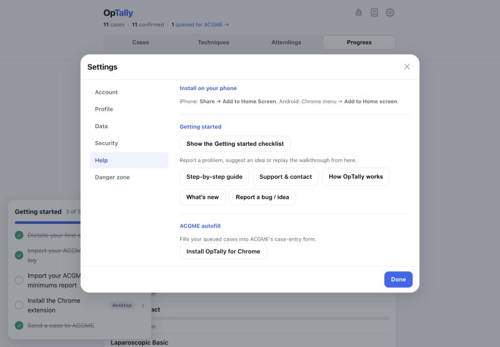
Task: Click Send a case to ACGME text
Action: click(x=61, y=326)
